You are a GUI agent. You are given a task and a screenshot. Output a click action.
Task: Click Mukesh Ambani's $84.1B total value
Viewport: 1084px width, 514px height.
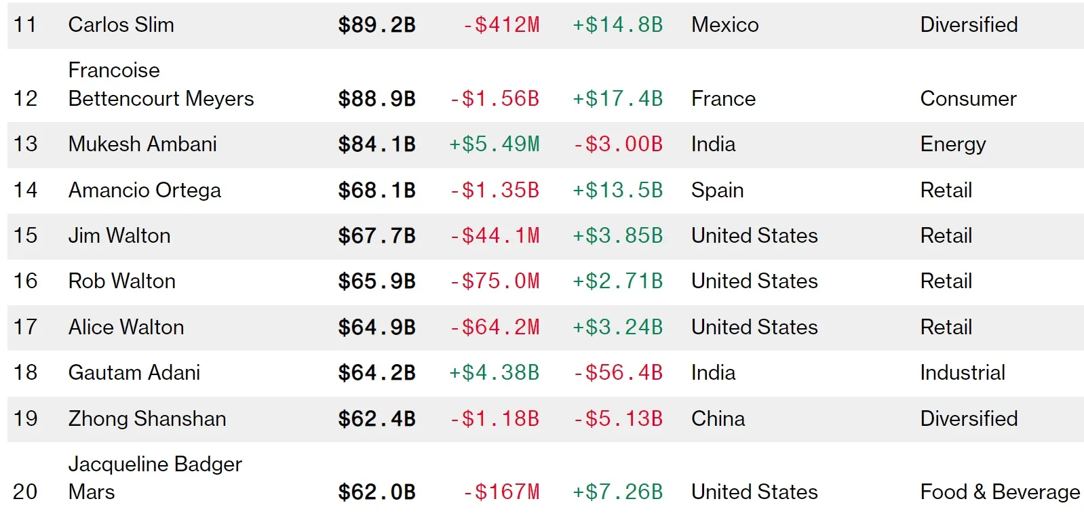pos(376,144)
